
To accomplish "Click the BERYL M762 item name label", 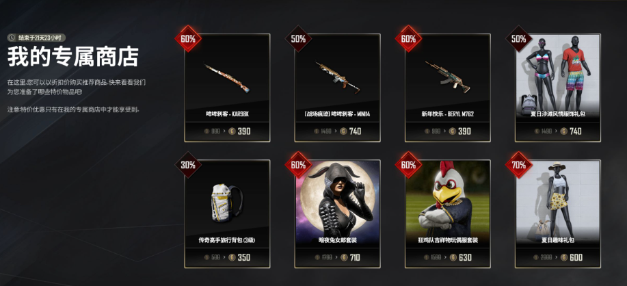I will pyautogui.click(x=447, y=114).
